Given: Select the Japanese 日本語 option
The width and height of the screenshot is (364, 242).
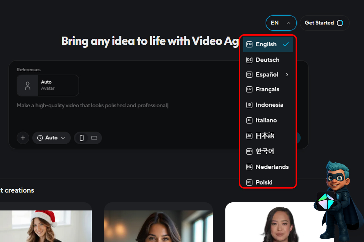Looking at the screenshot, I should [265, 136].
